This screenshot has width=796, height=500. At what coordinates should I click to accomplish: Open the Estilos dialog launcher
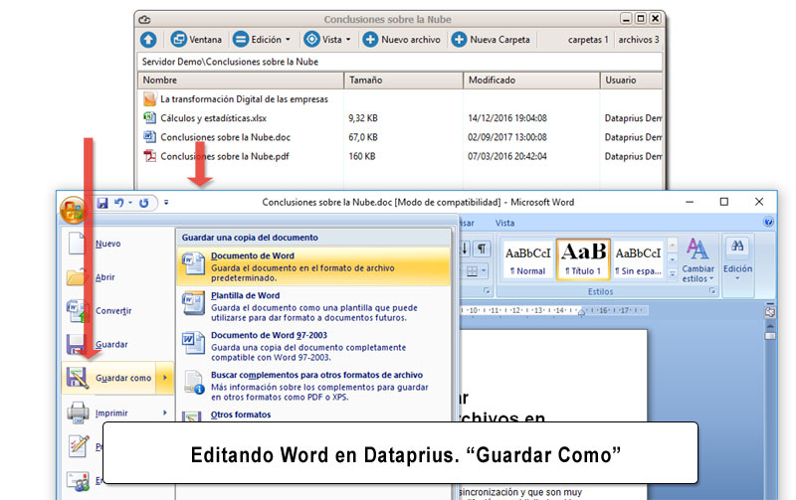[711, 291]
